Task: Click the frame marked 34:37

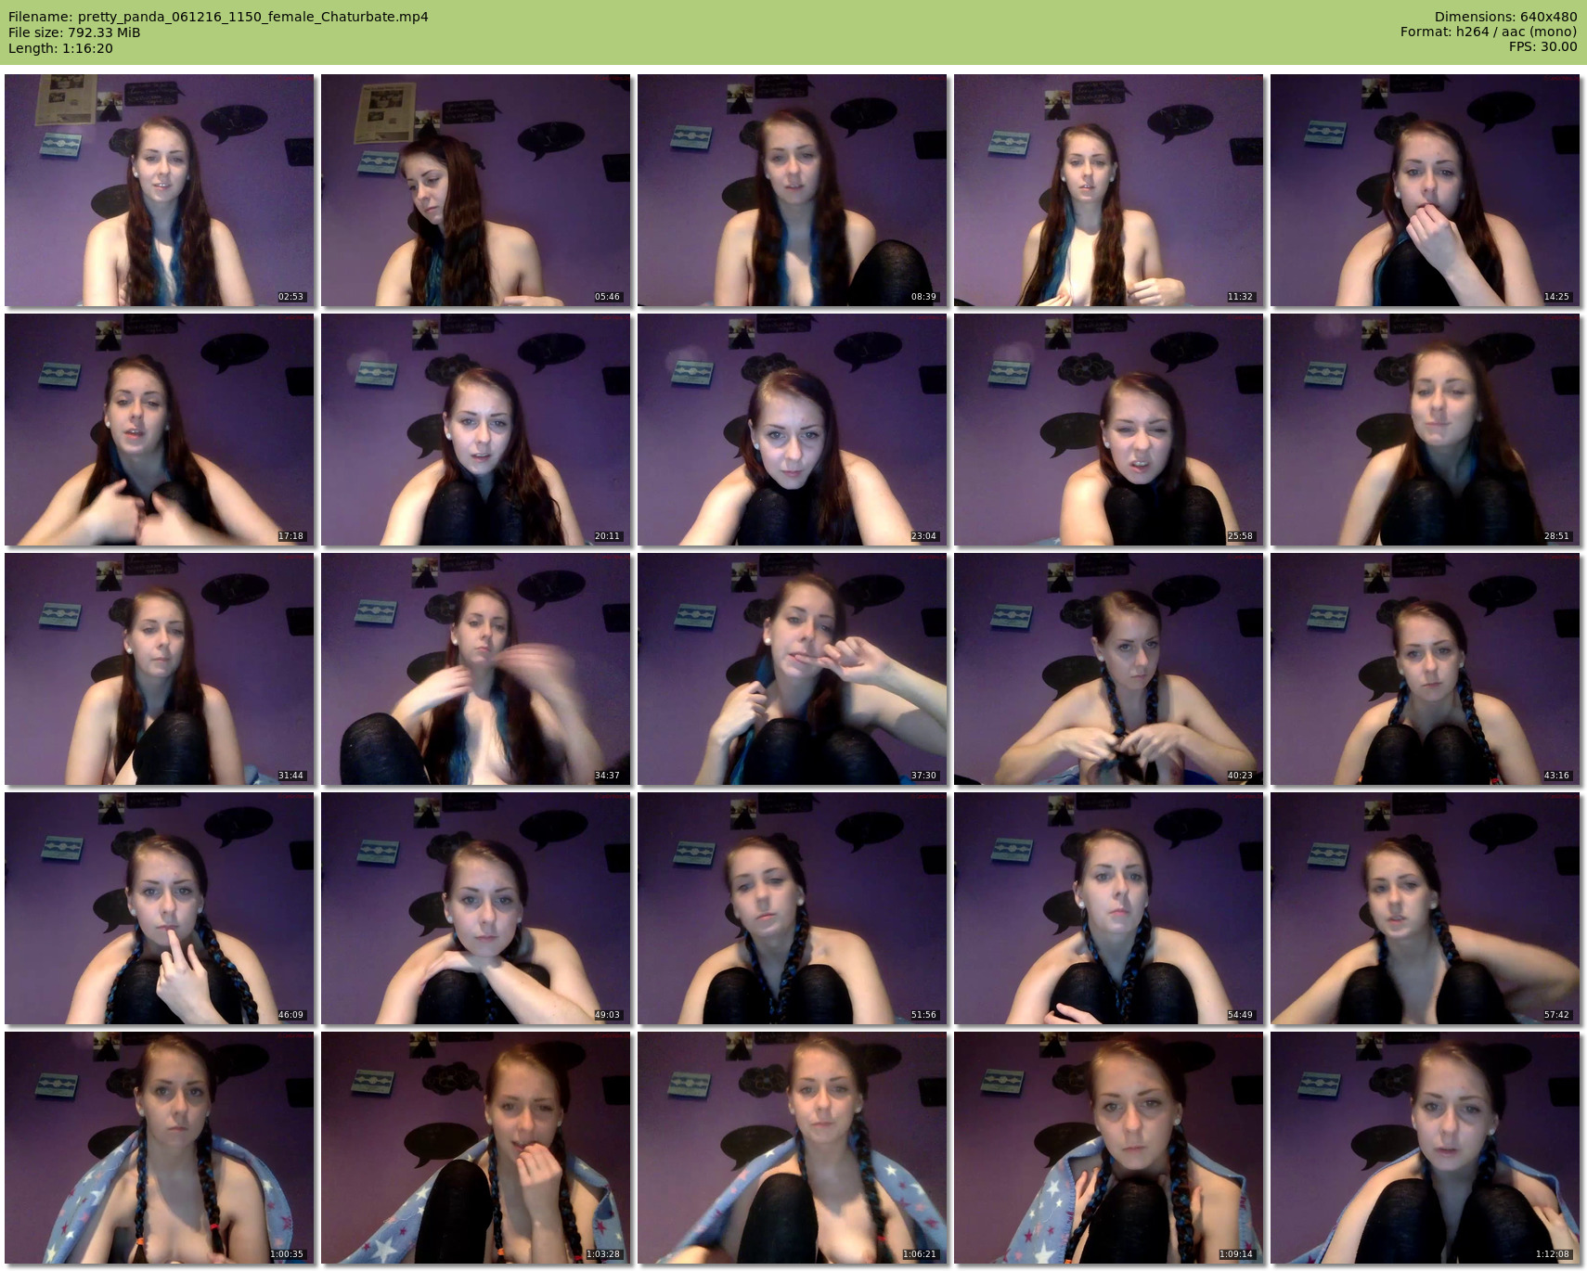Action: click(x=476, y=669)
